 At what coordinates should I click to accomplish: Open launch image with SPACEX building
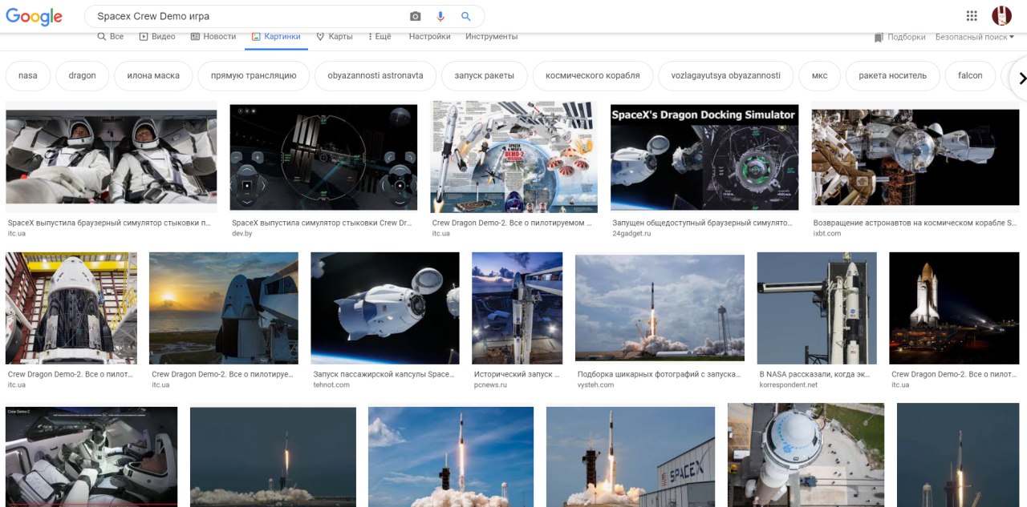[631, 457]
